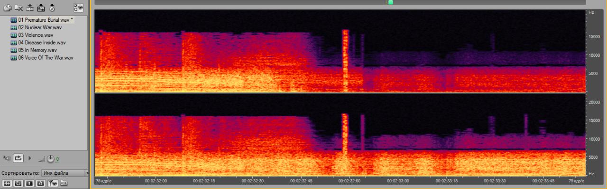Click the top gray zoom range bar
The width and height of the screenshot is (607, 189).
pos(340,2)
